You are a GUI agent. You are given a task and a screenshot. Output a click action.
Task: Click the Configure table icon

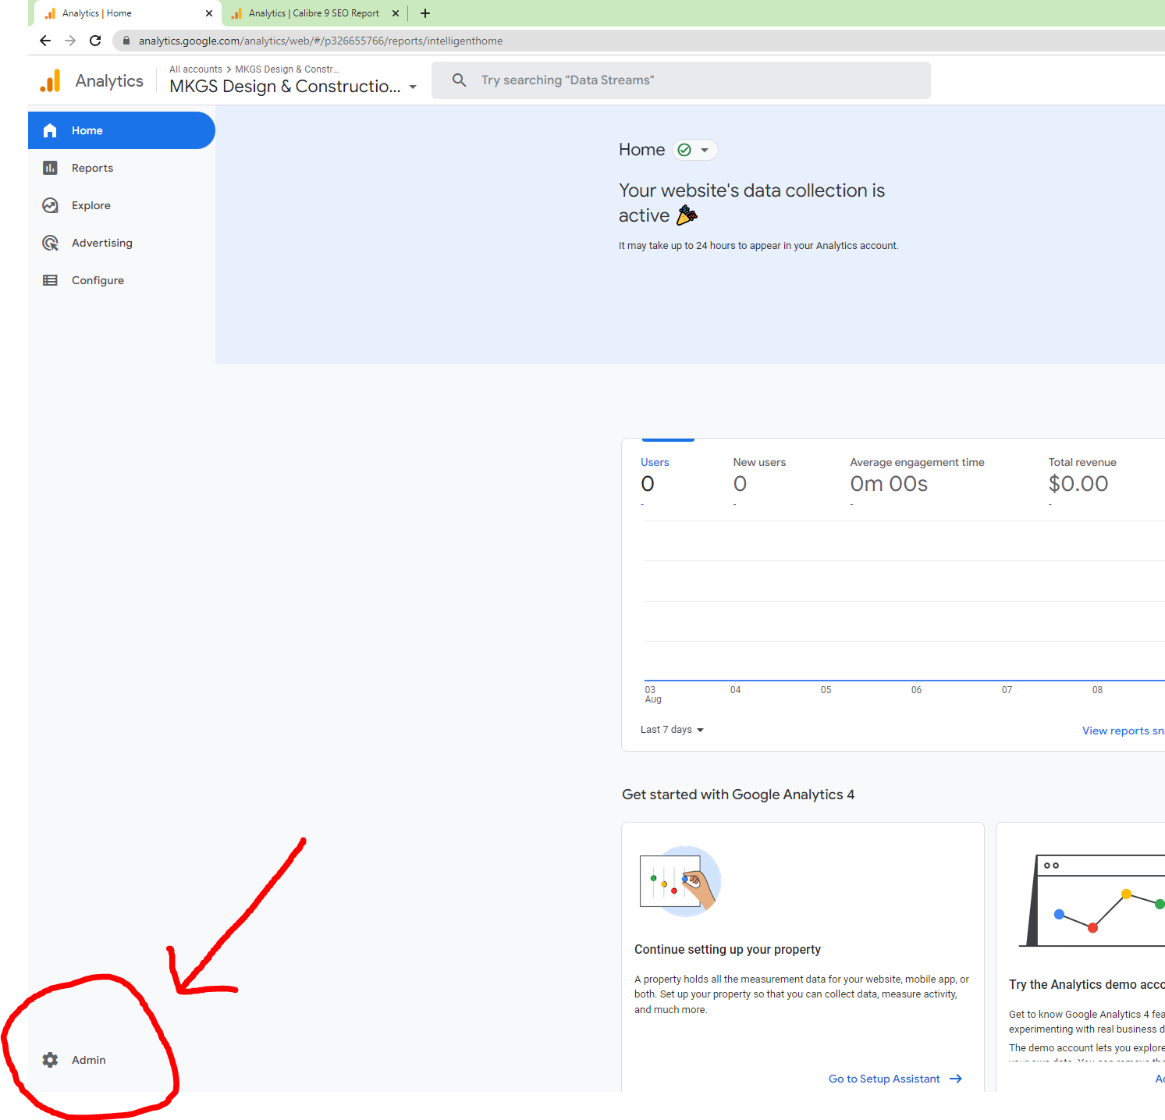[x=50, y=280]
